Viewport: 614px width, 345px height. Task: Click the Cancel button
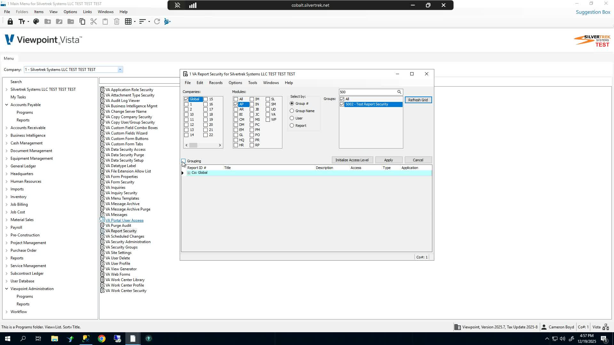(418, 160)
